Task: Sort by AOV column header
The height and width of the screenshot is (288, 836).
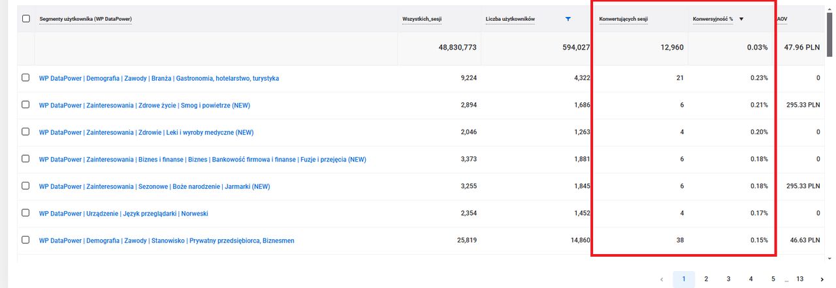Action: [x=782, y=19]
